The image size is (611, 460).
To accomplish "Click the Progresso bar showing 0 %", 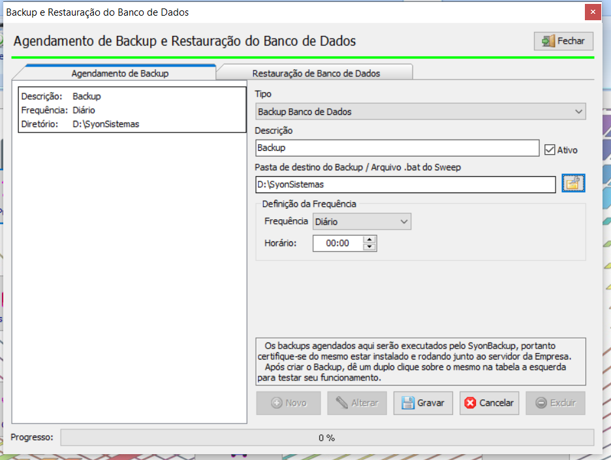I will click(x=326, y=438).
